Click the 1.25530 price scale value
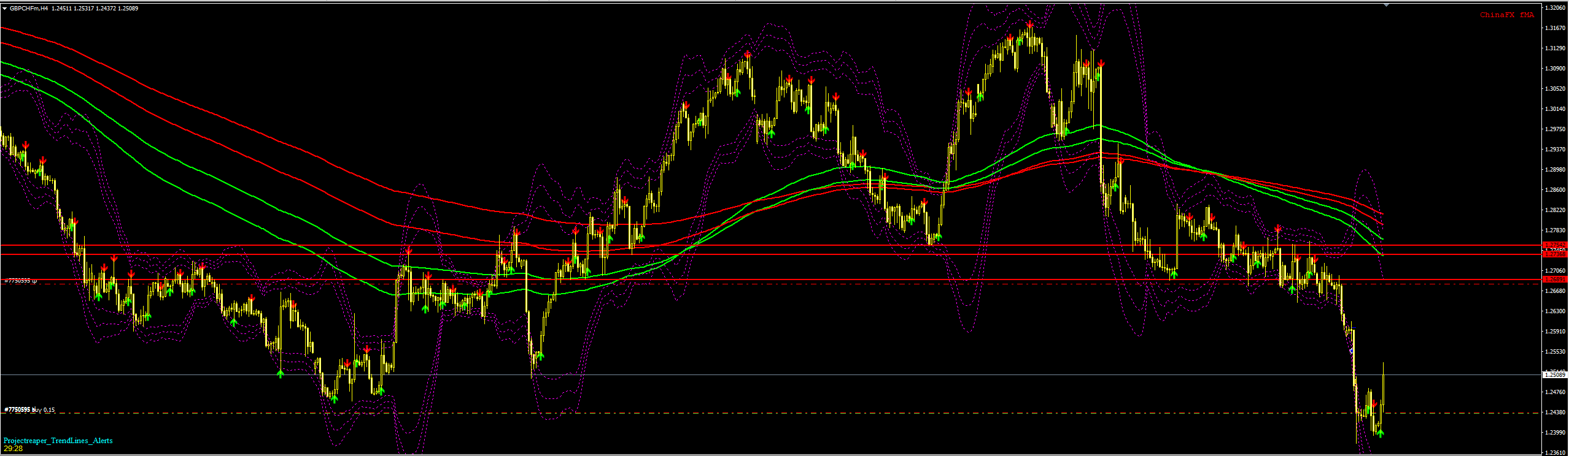Viewport: 1569px width, 456px height. [x=1555, y=352]
